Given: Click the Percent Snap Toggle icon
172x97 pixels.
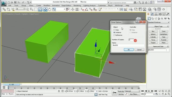Looking at the screenshot, I should click(91, 9).
